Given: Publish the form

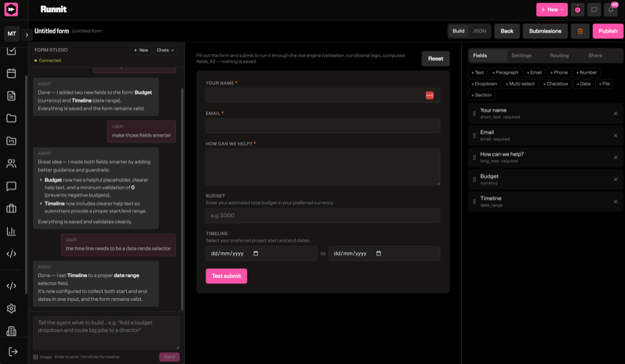Looking at the screenshot, I should point(608,31).
